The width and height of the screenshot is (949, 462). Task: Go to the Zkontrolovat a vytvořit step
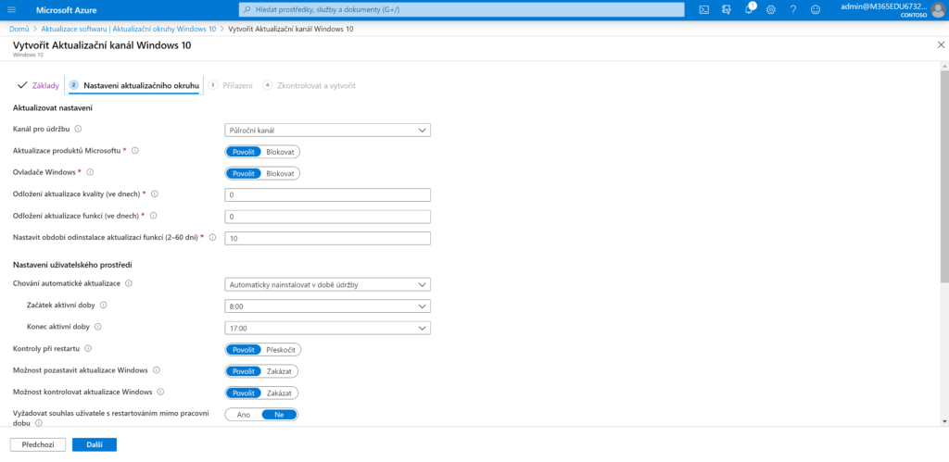[x=315, y=85]
